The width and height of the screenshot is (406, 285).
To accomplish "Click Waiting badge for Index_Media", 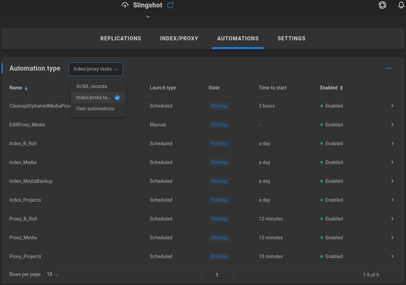I will click(x=219, y=162).
